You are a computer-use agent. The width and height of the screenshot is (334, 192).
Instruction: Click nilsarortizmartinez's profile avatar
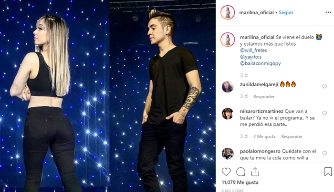tap(228, 113)
